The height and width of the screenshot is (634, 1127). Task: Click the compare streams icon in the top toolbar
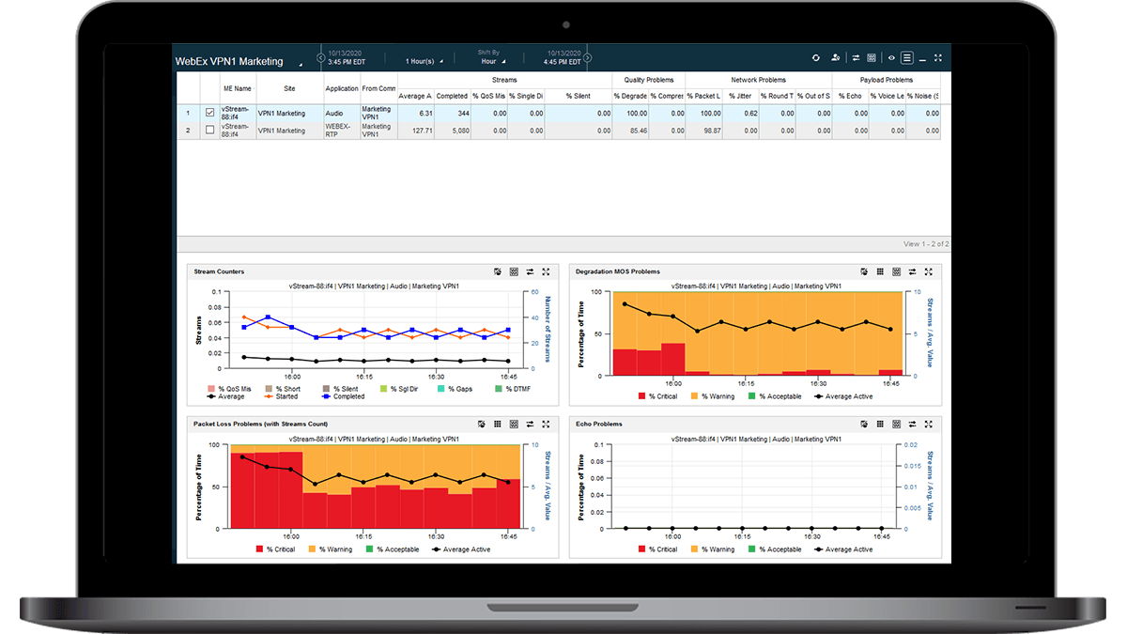coord(857,57)
